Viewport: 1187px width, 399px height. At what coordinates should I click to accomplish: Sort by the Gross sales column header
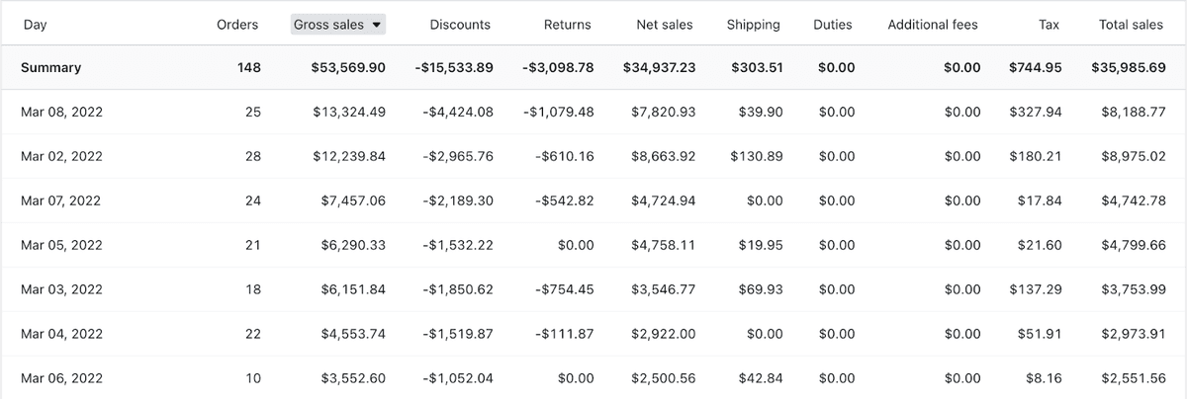338,25
